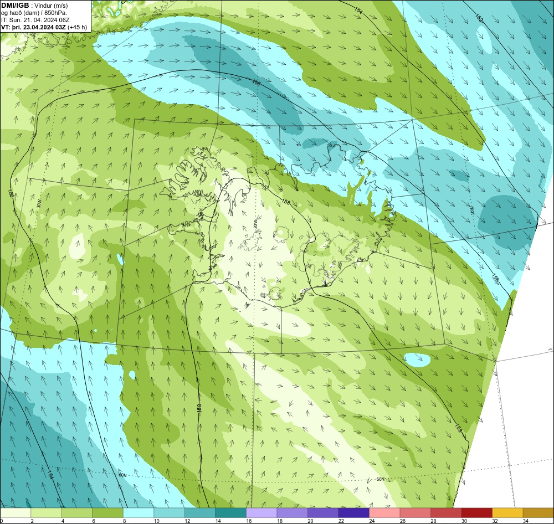This screenshot has width=554, height=524.
Task: Click the 26–28 m/s salmon legend swatch
Action: pyautogui.click(x=415, y=512)
